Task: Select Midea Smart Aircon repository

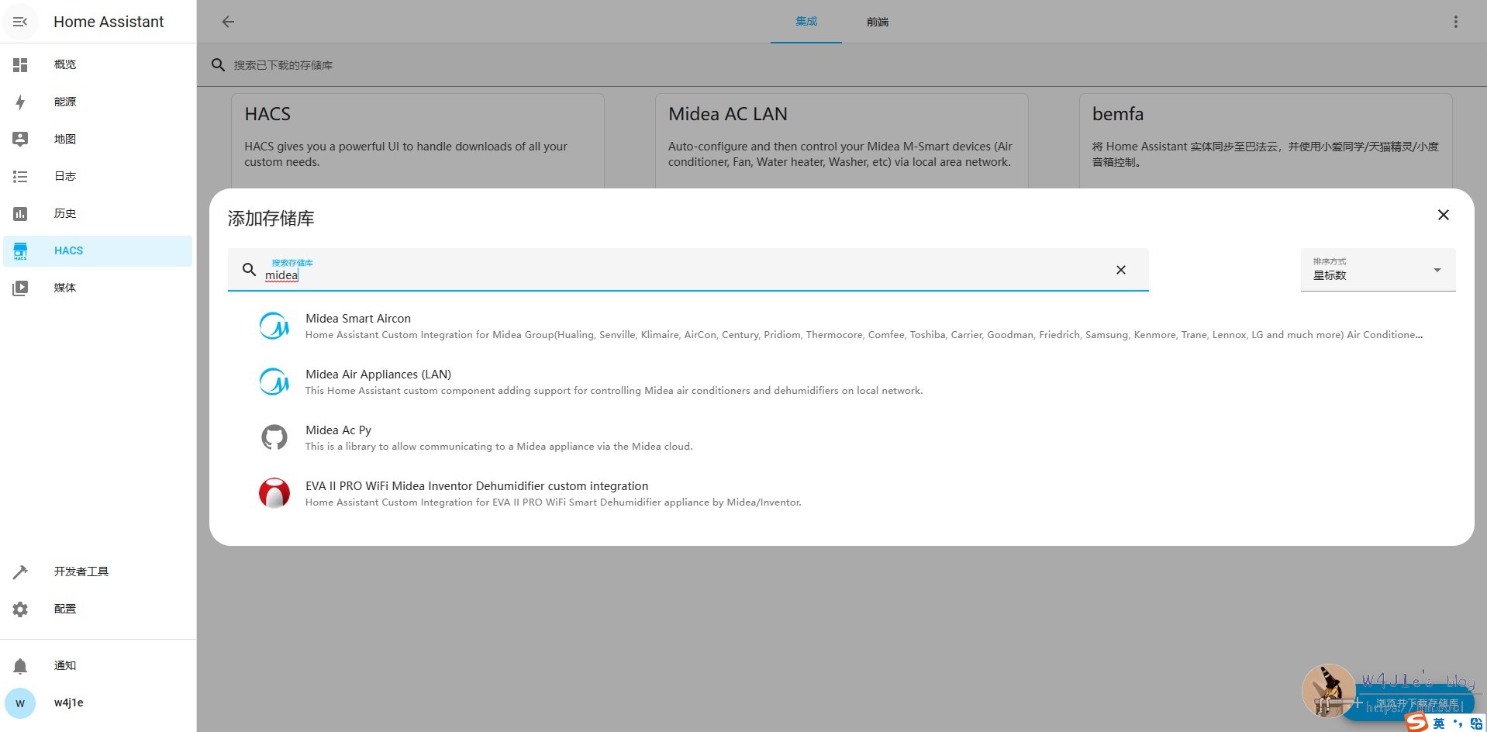Action: [358, 319]
